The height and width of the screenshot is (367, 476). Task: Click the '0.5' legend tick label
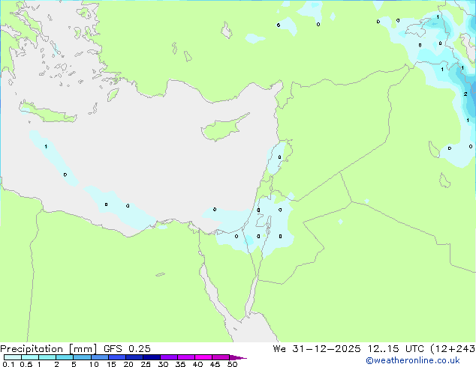click(x=26, y=364)
